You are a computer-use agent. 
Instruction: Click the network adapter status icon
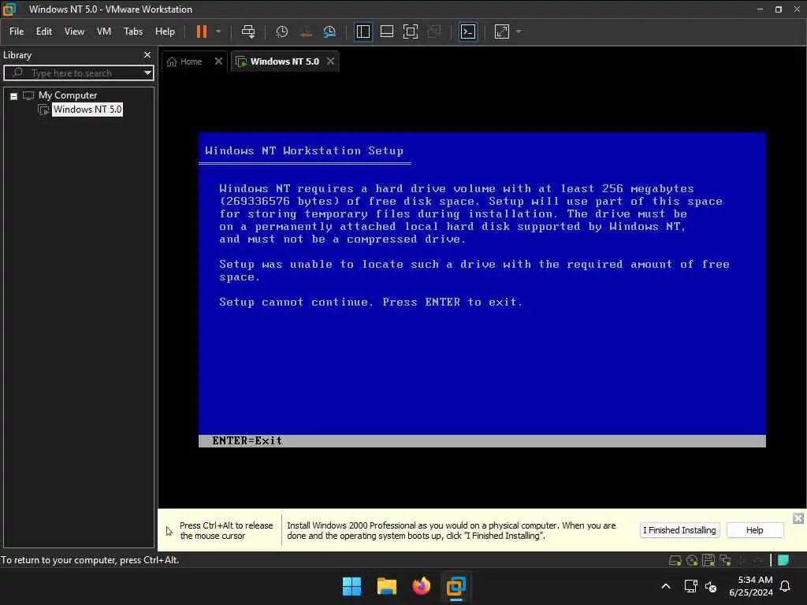coord(725,560)
